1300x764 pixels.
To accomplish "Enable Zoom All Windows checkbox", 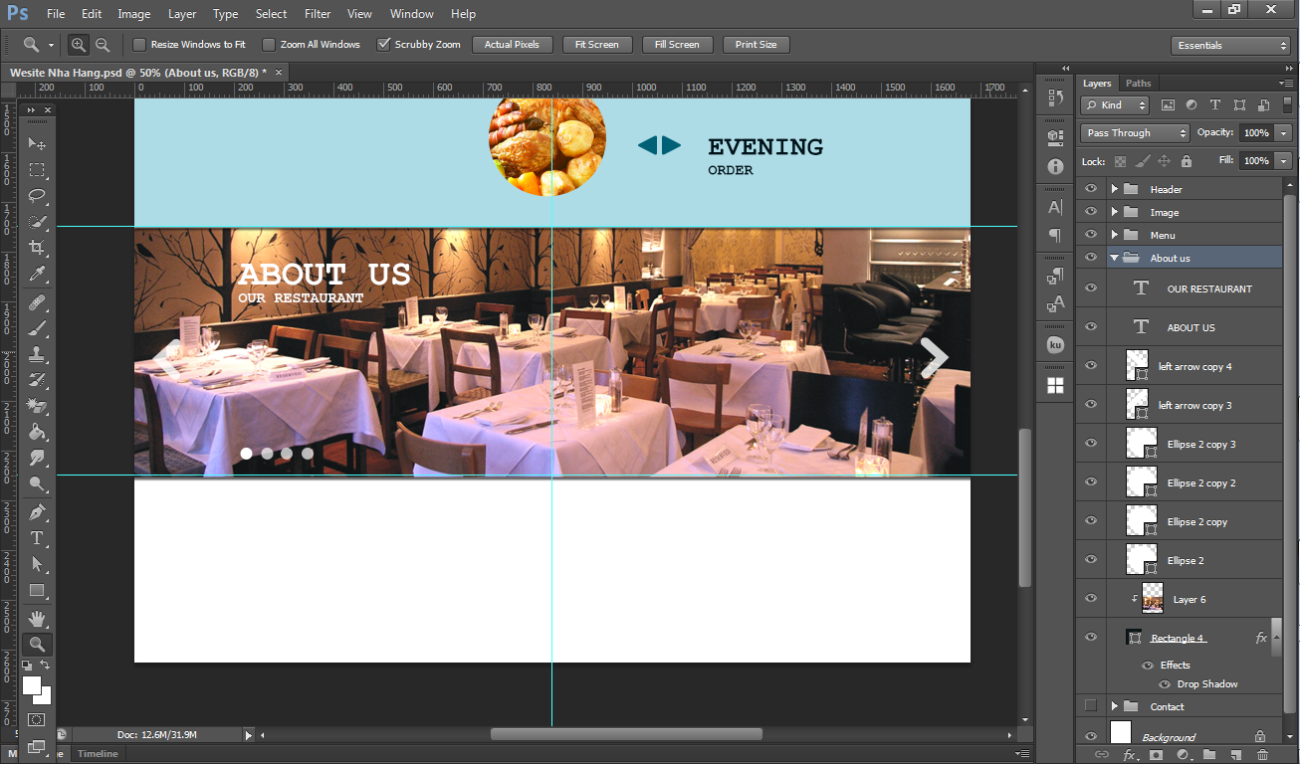I will point(269,45).
